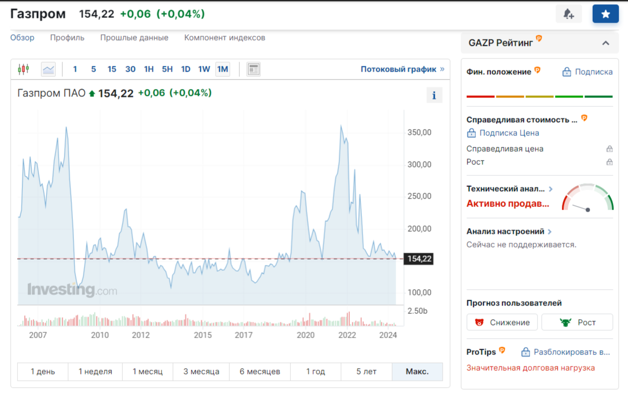Collapse the GAZP Рейтинг panel
This screenshot has width=628, height=395.
tap(605, 43)
